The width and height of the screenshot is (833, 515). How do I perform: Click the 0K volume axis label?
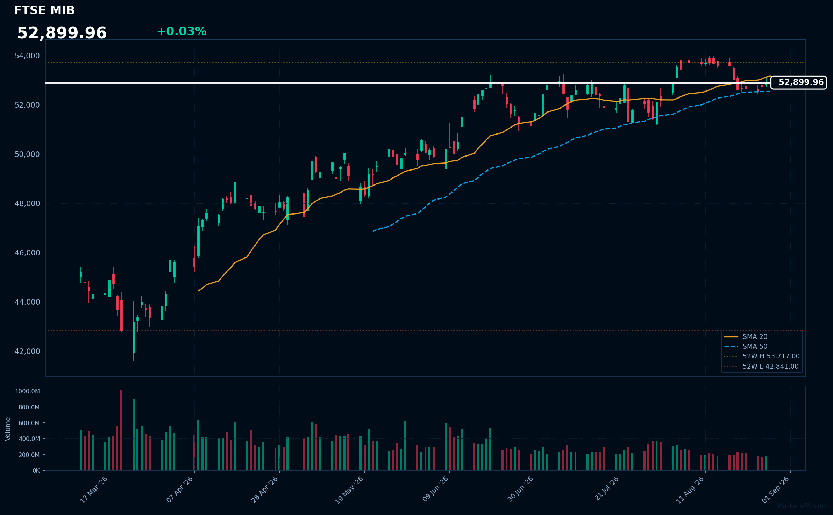coord(36,471)
